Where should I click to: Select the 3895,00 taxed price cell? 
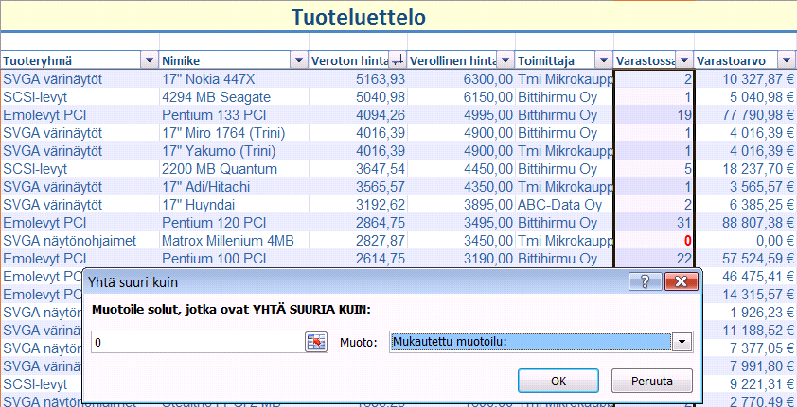pos(462,205)
